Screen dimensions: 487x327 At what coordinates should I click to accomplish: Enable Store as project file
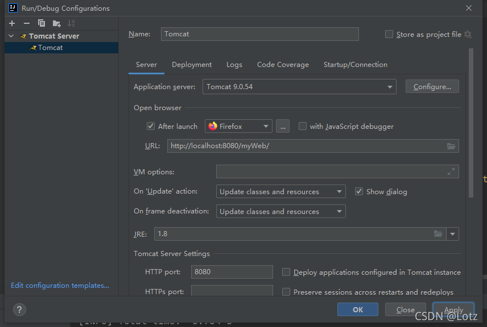click(x=389, y=34)
